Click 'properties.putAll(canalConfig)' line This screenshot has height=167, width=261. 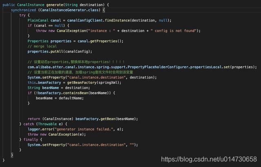tap(60, 52)
